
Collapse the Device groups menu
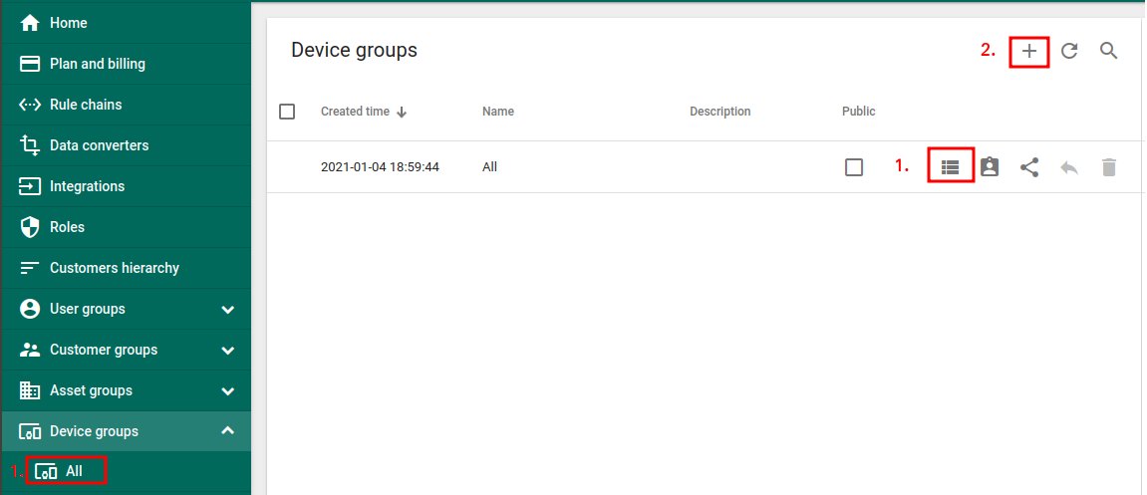tap(227, 431)
